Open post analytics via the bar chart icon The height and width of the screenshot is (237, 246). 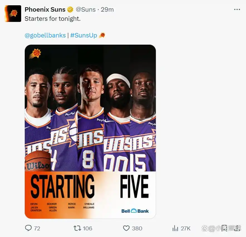coord(176,228)
